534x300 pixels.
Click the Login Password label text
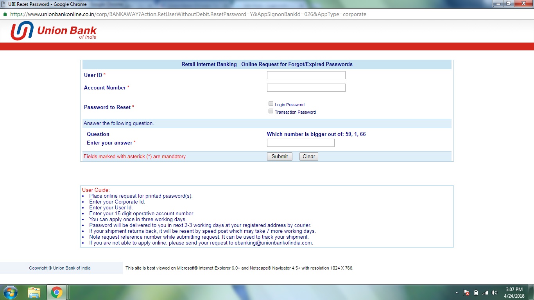(290, 105)
